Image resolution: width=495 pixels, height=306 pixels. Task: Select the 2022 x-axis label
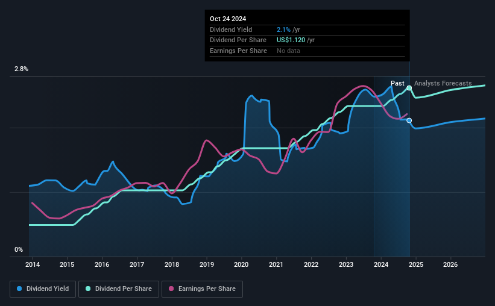tap(311, 264)
